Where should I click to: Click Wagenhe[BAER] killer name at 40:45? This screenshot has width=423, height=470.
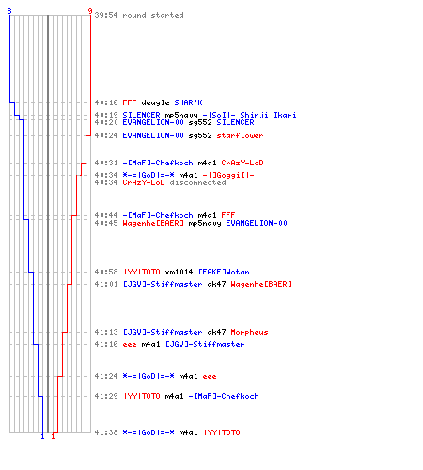[153, 223]
